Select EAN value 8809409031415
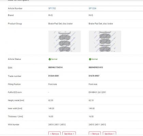 96,67
